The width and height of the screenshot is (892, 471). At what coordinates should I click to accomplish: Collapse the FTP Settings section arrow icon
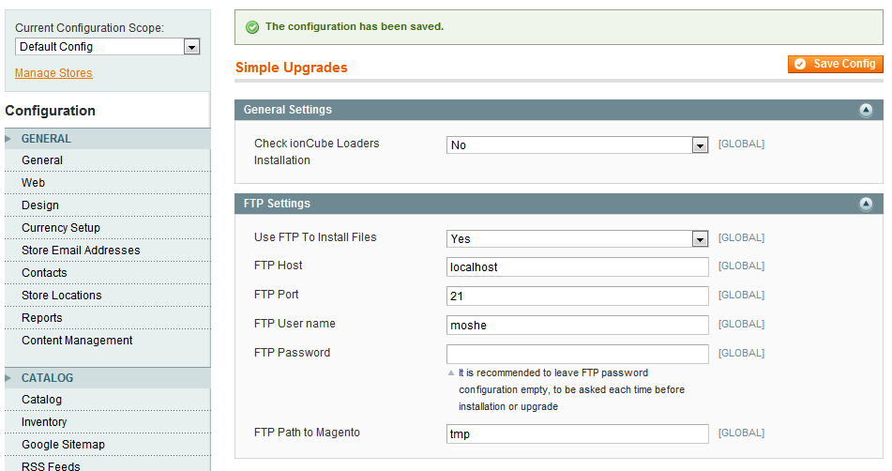[x=865, y=204]
